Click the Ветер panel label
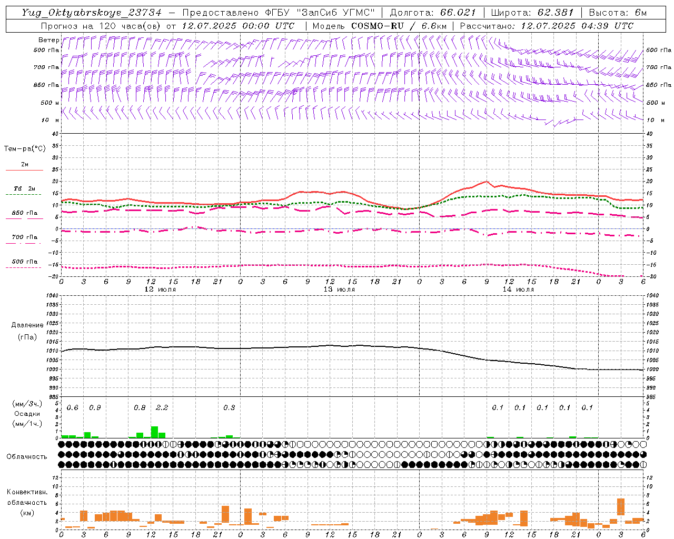The image size is (674, 539). coord(48,40)
